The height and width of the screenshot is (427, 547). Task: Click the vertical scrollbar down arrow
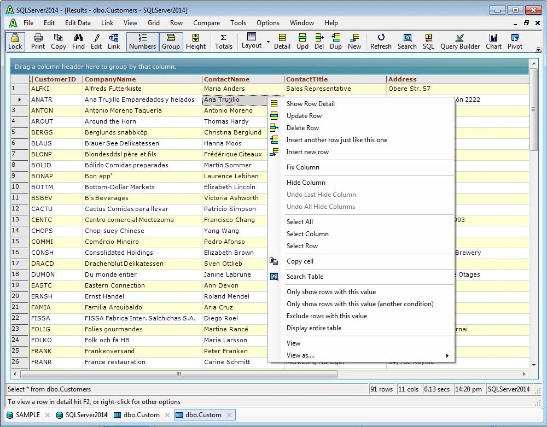(534, 365)
